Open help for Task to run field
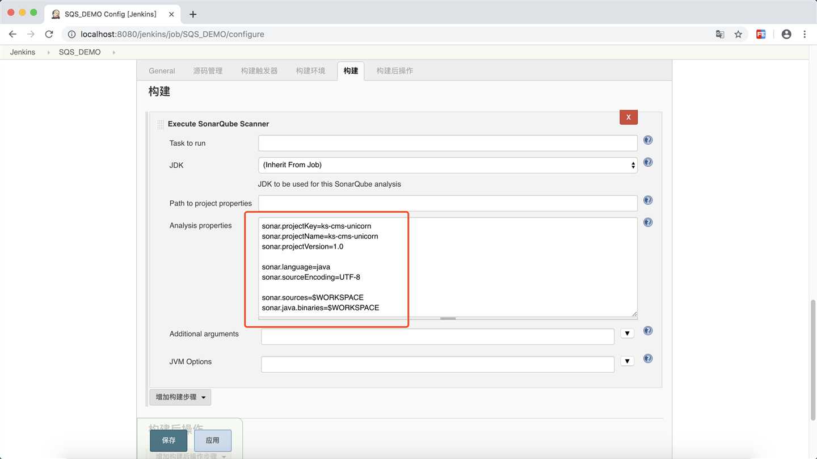Screen dimensions: 817x459 point(648,140)
